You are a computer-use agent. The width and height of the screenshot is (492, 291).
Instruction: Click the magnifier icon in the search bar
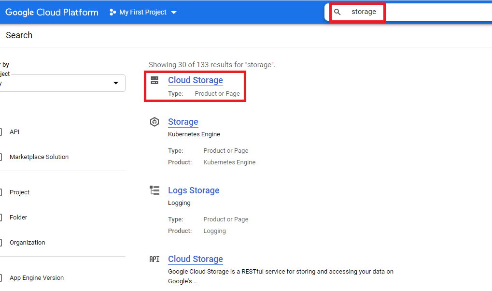(x=337, y=12)
